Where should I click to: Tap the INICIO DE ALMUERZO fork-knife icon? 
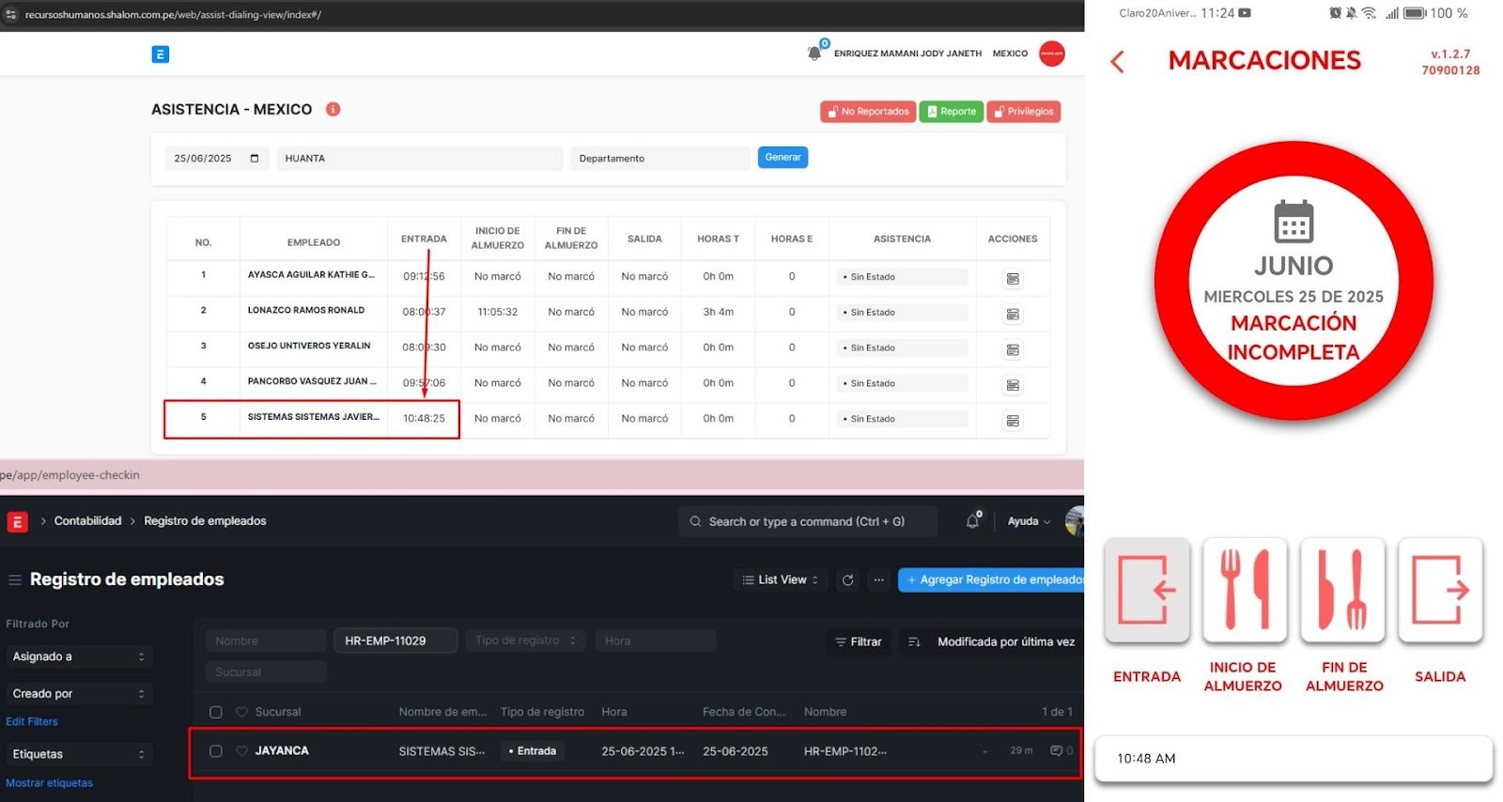point(1244,590)
